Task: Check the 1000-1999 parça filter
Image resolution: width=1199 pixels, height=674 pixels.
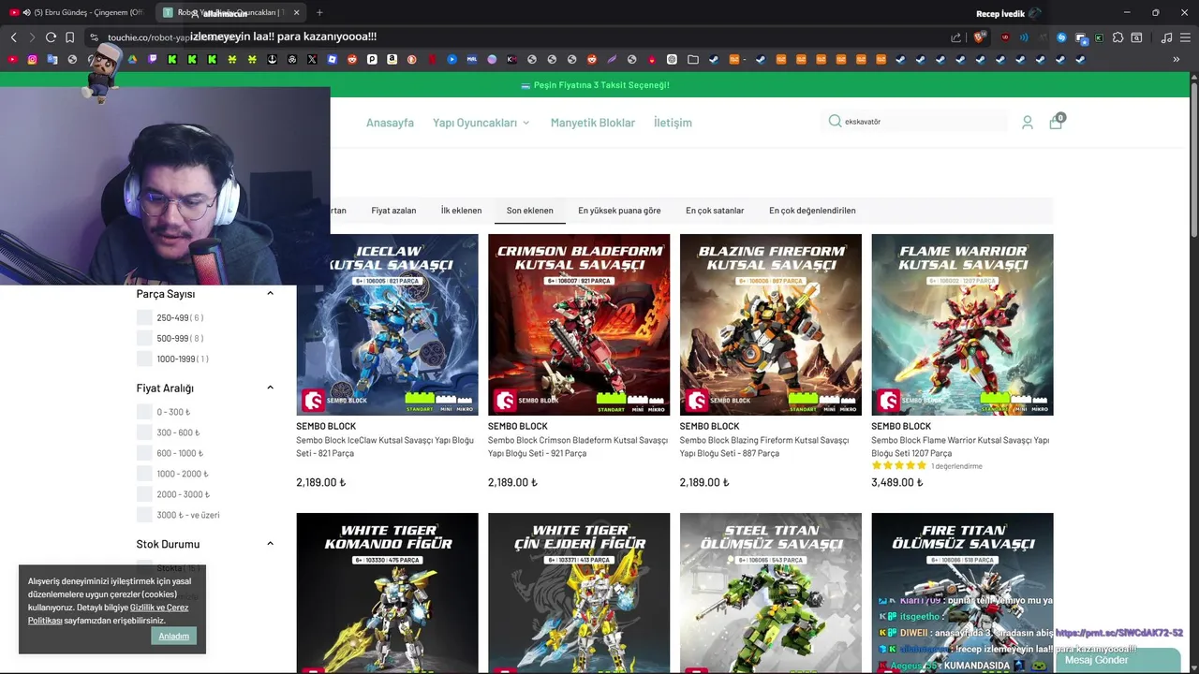Action: [x=144, y=359]
